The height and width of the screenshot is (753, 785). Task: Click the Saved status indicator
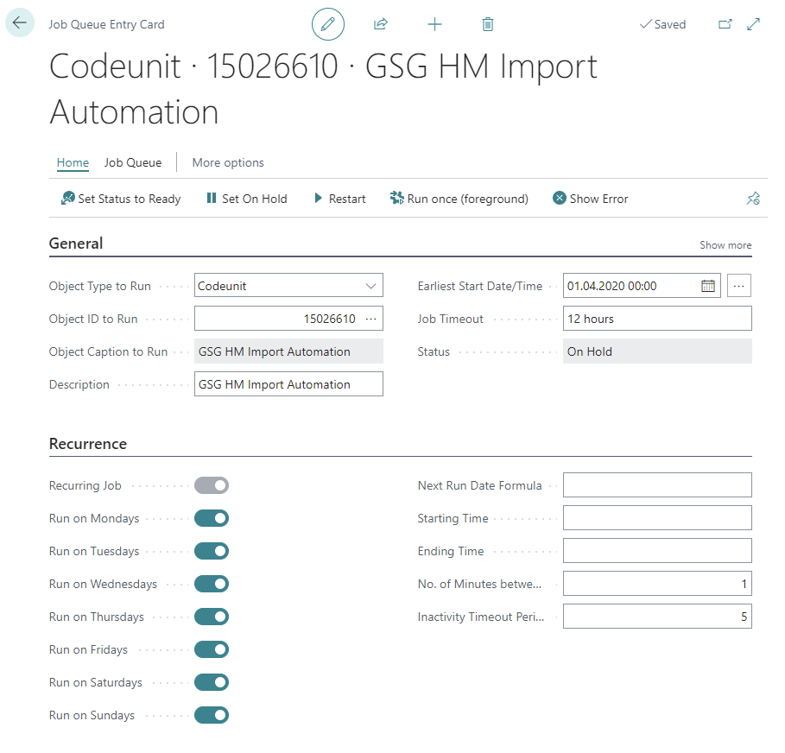663,24
